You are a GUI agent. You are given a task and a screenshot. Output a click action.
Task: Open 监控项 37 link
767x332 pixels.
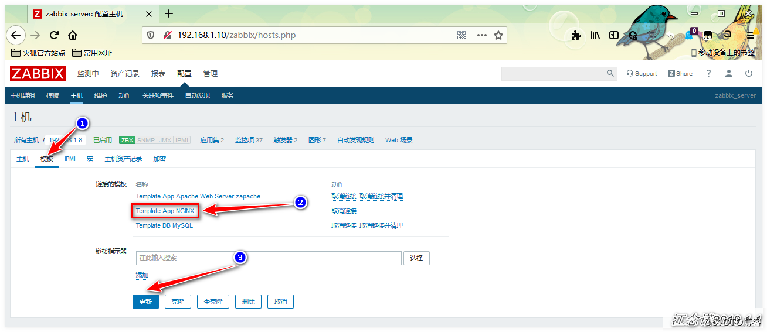[x=246, y=140]
